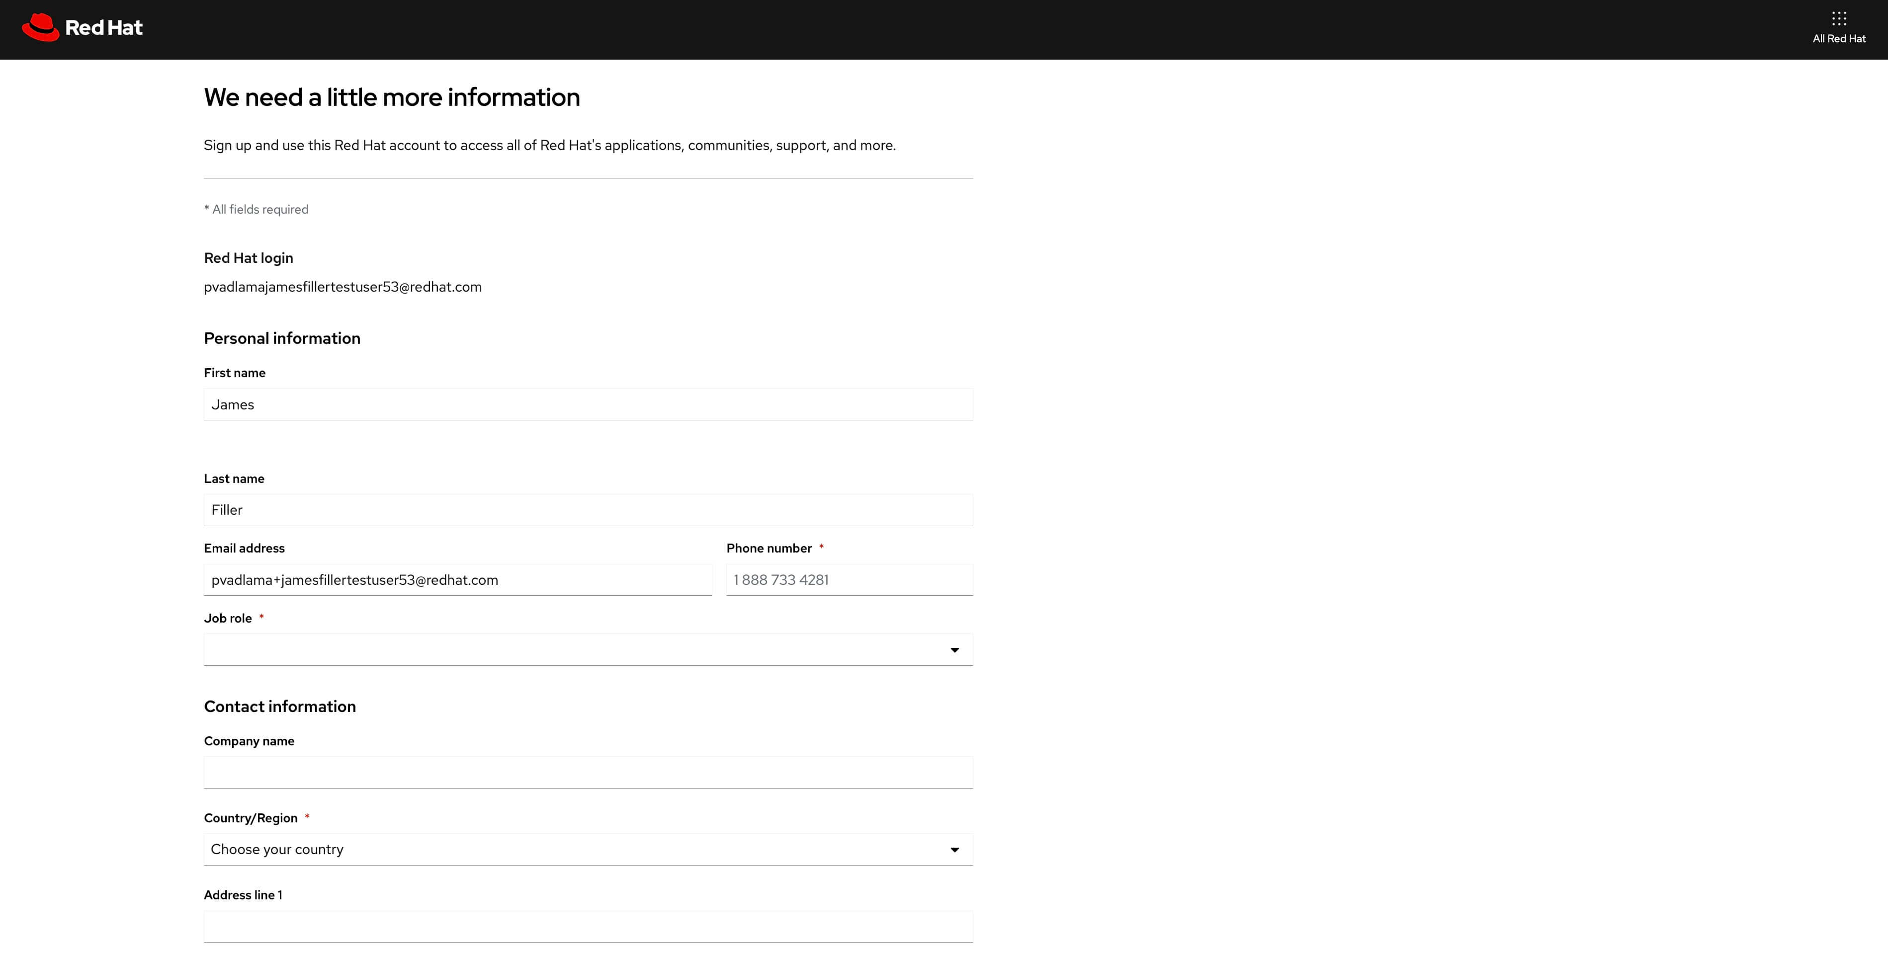Click the Address line 1 input
This screenshot has height=954, width=1888.
point(588,926)
